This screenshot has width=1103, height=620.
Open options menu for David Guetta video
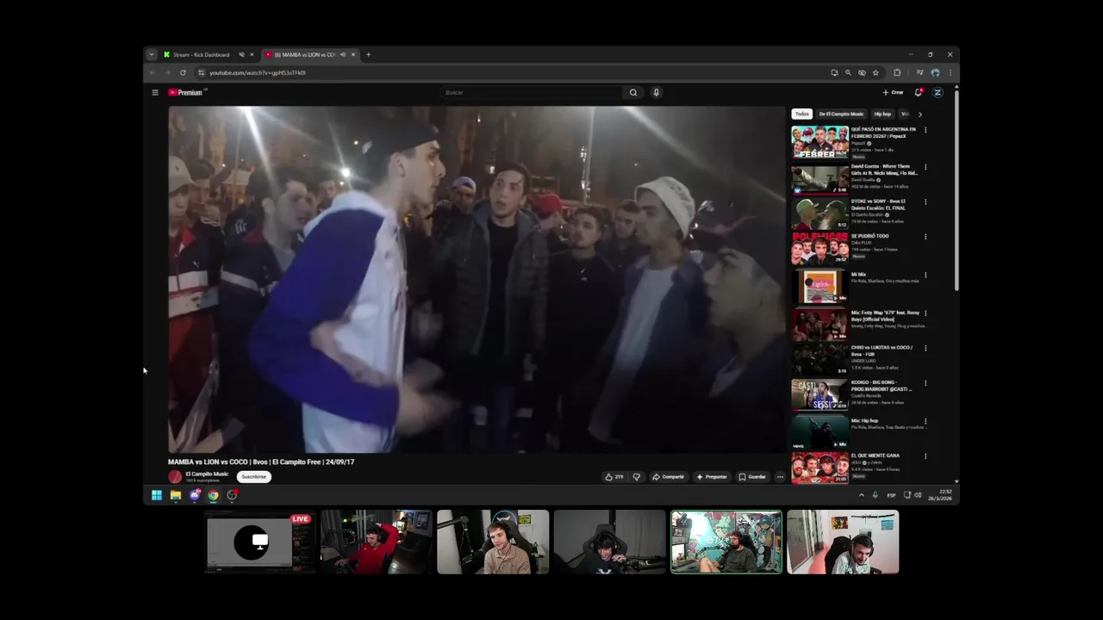925,167
